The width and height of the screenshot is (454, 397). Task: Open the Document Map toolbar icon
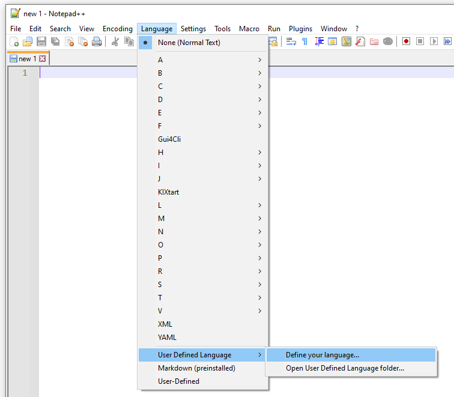[347, 41]
